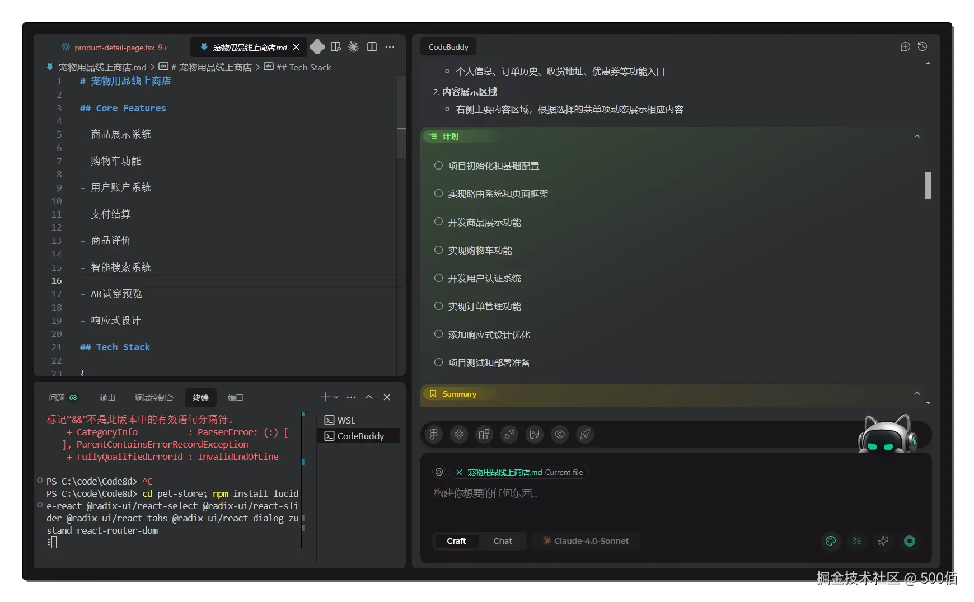This screenshot has height=602, width=974.
Task: Click the chat scrollbar thumb in CodeBuddy panel
Action: pos(928,185)
